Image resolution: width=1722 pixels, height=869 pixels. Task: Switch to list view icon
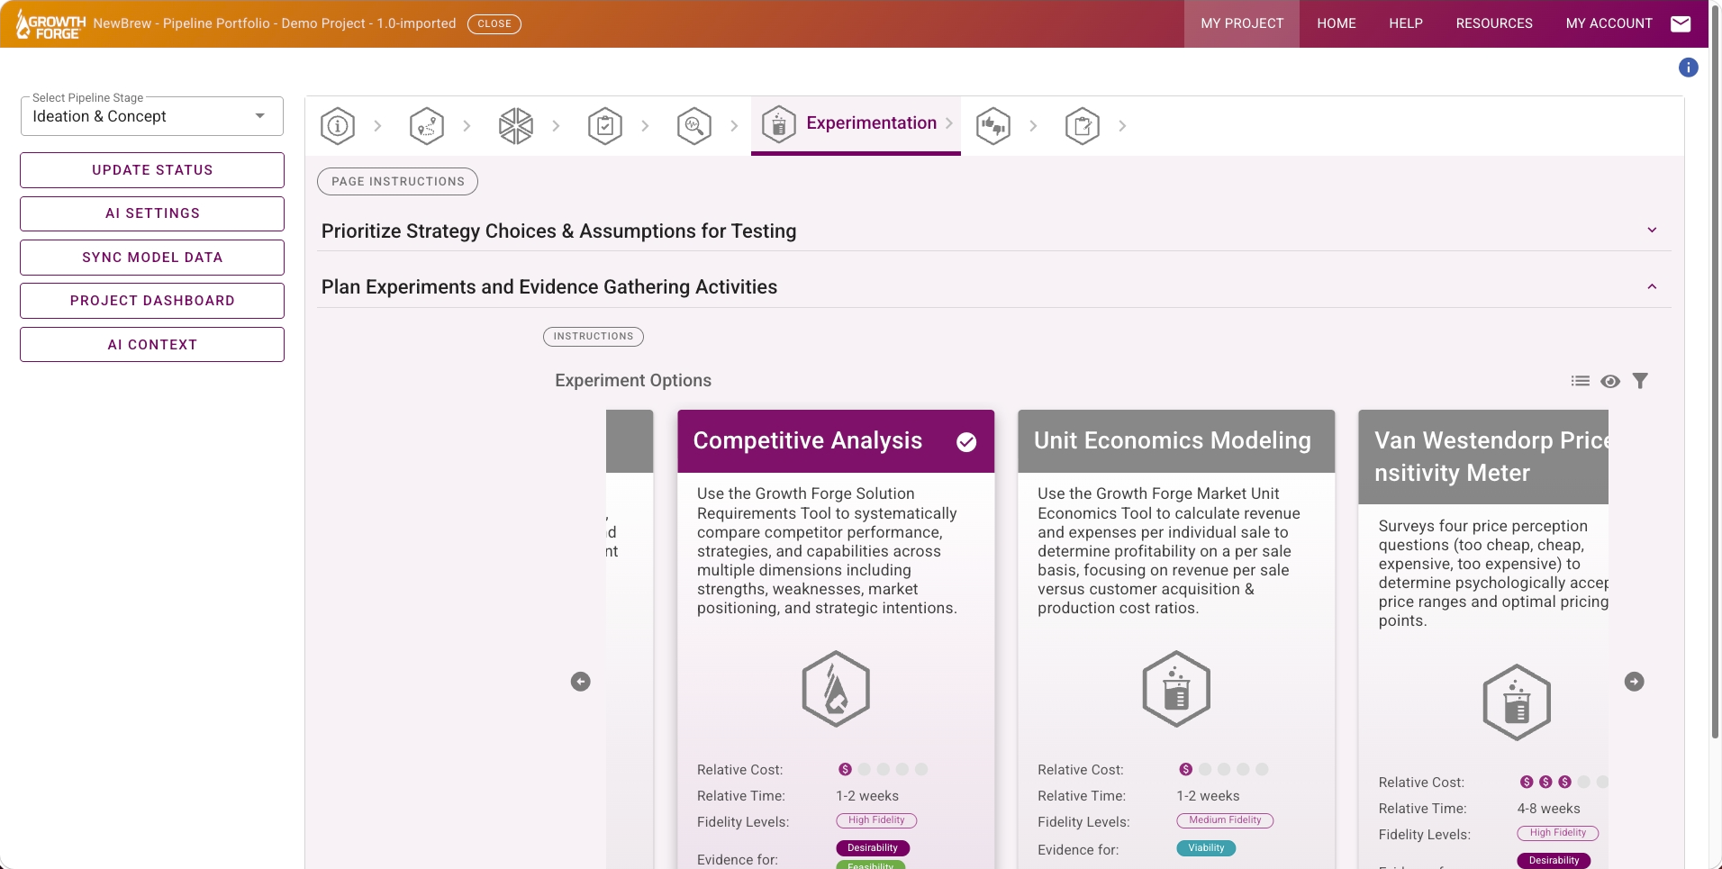pos(1581,381)
